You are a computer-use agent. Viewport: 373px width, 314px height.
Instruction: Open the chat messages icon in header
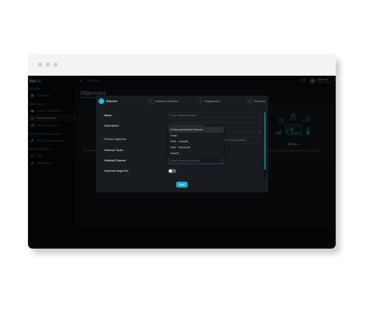click(303, 80)
